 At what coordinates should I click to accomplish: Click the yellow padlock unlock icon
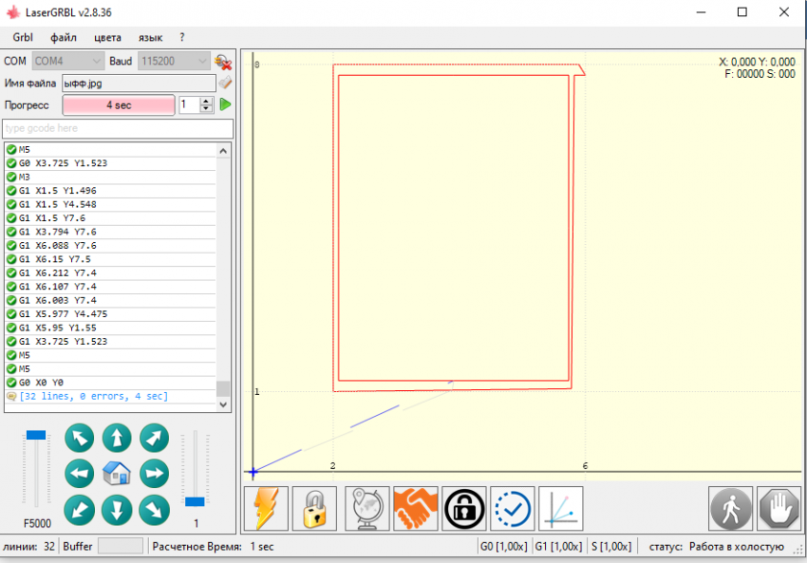314,509
